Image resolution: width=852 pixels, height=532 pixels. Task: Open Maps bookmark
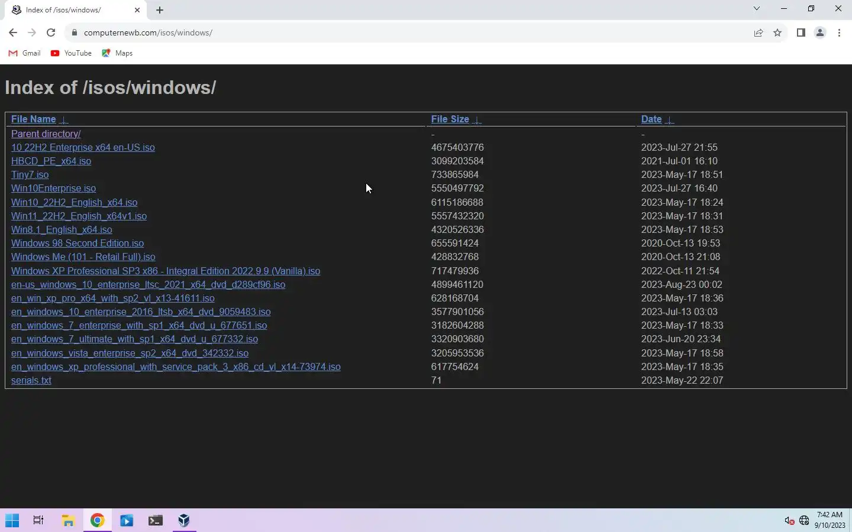click(x=117, y=53)
